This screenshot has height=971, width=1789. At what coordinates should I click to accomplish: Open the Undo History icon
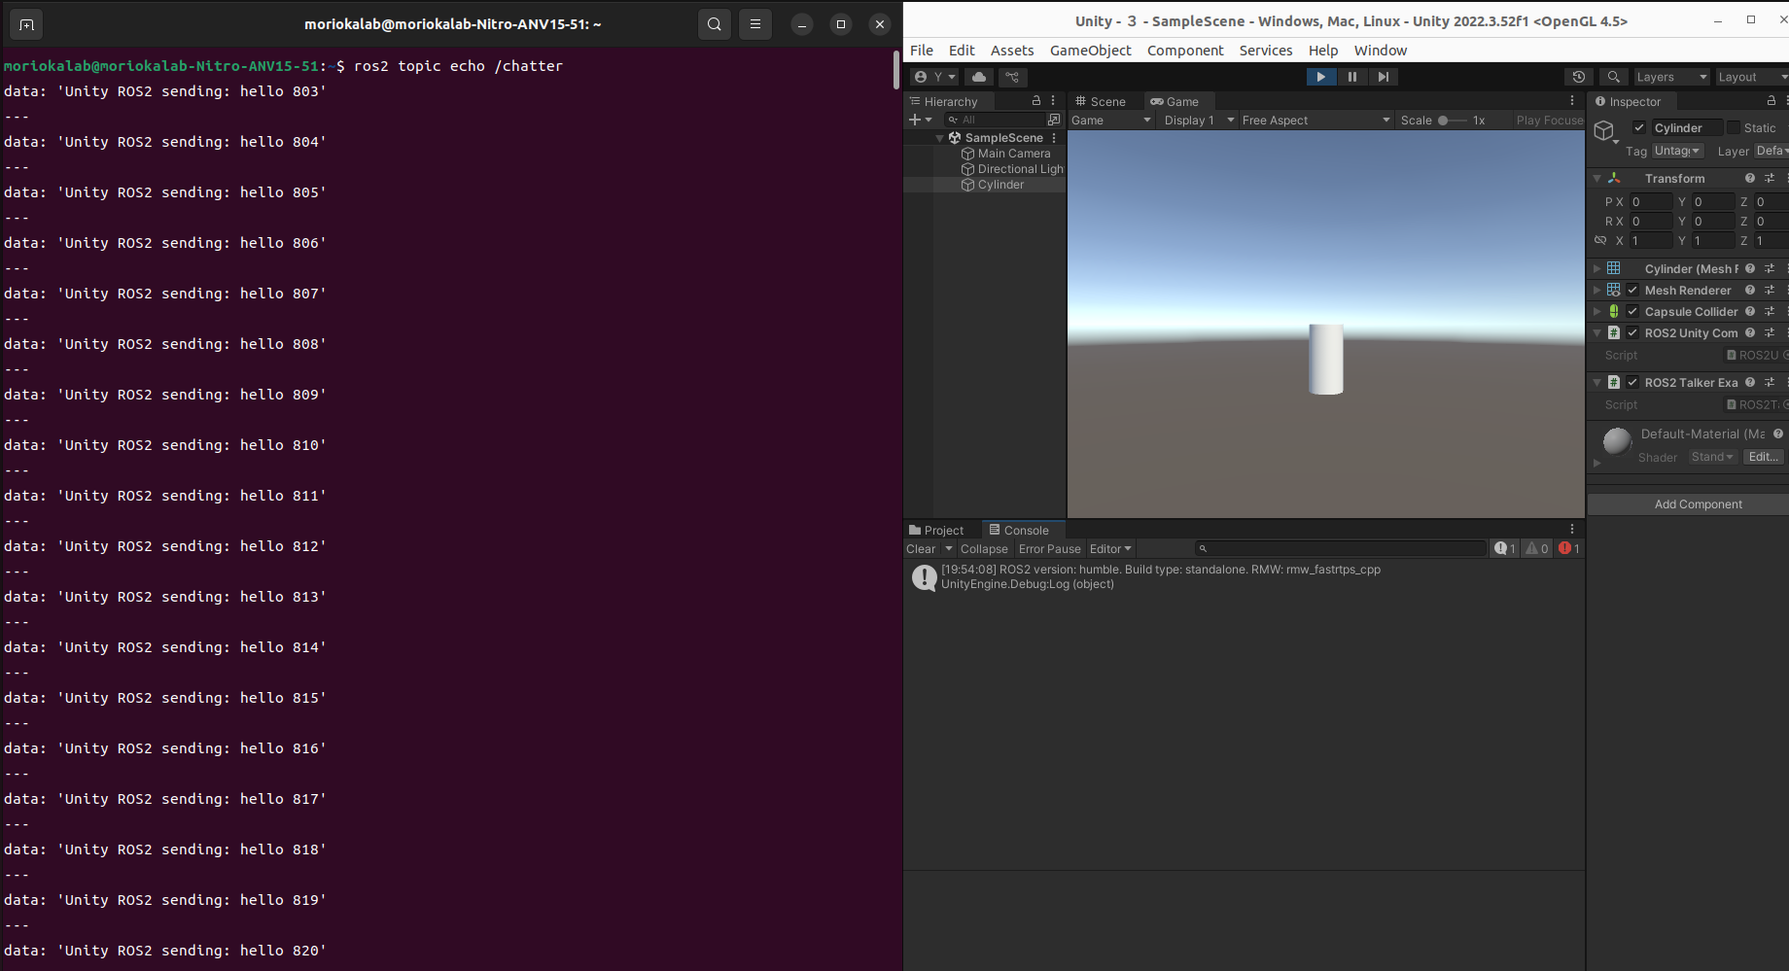click(x=1579, y=77)
